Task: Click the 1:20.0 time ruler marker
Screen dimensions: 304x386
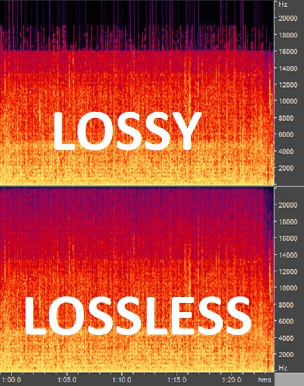Action: pos(232,379)
